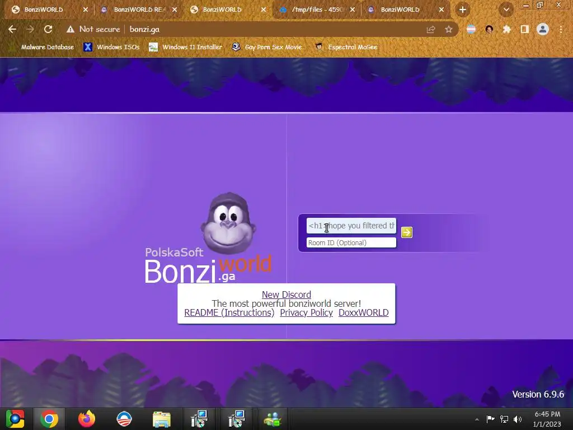Click the taskbar clock 6:45 PM
This screenshot has width=573, height=430.
pyautogui.click(x=547, y=419)
